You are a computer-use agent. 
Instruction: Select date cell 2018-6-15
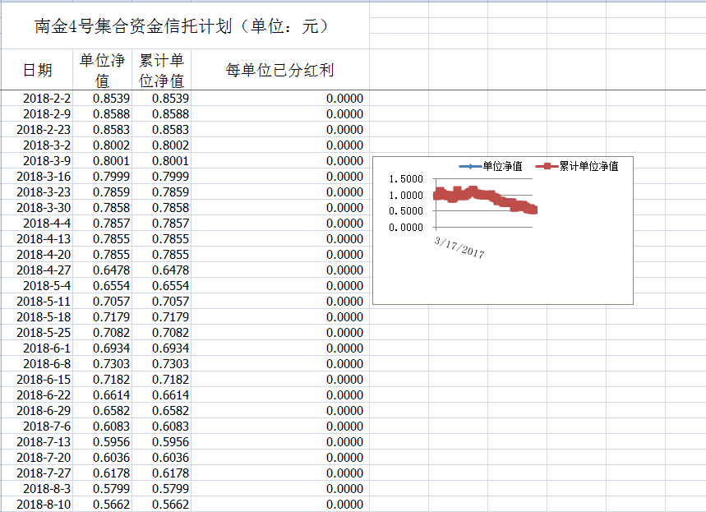tap(37, 379)
